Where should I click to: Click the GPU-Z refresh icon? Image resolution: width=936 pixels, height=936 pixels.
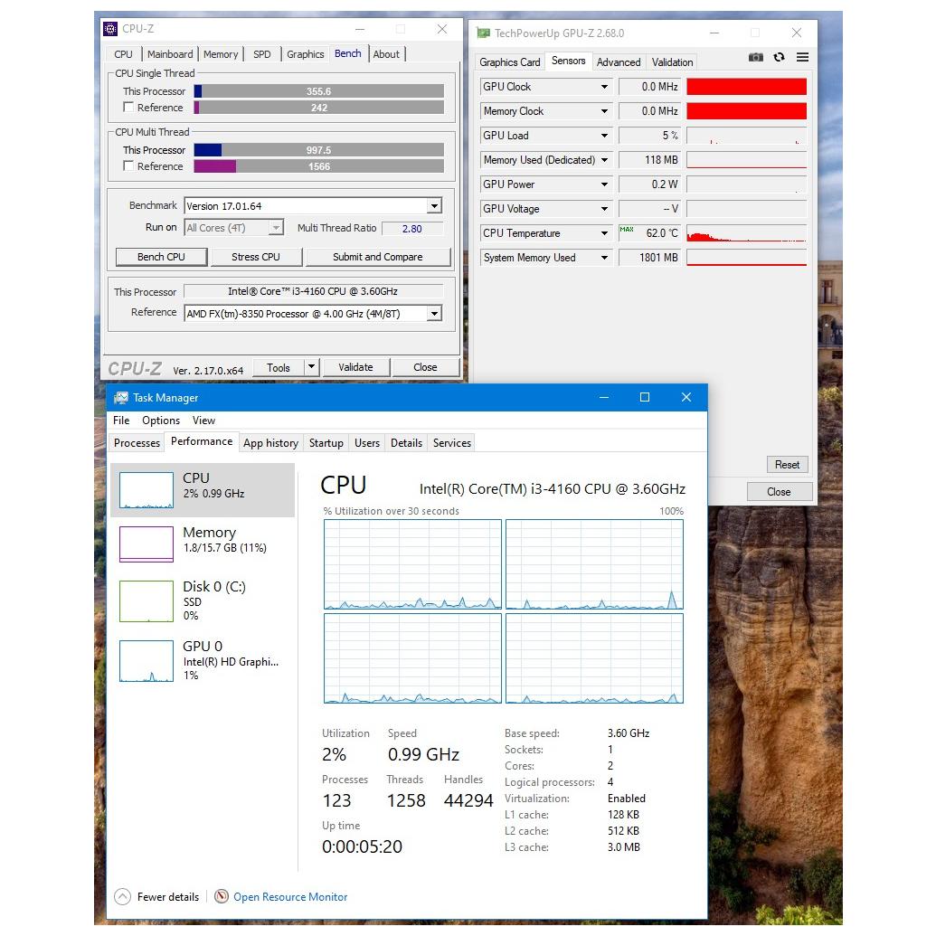(779, 57)
